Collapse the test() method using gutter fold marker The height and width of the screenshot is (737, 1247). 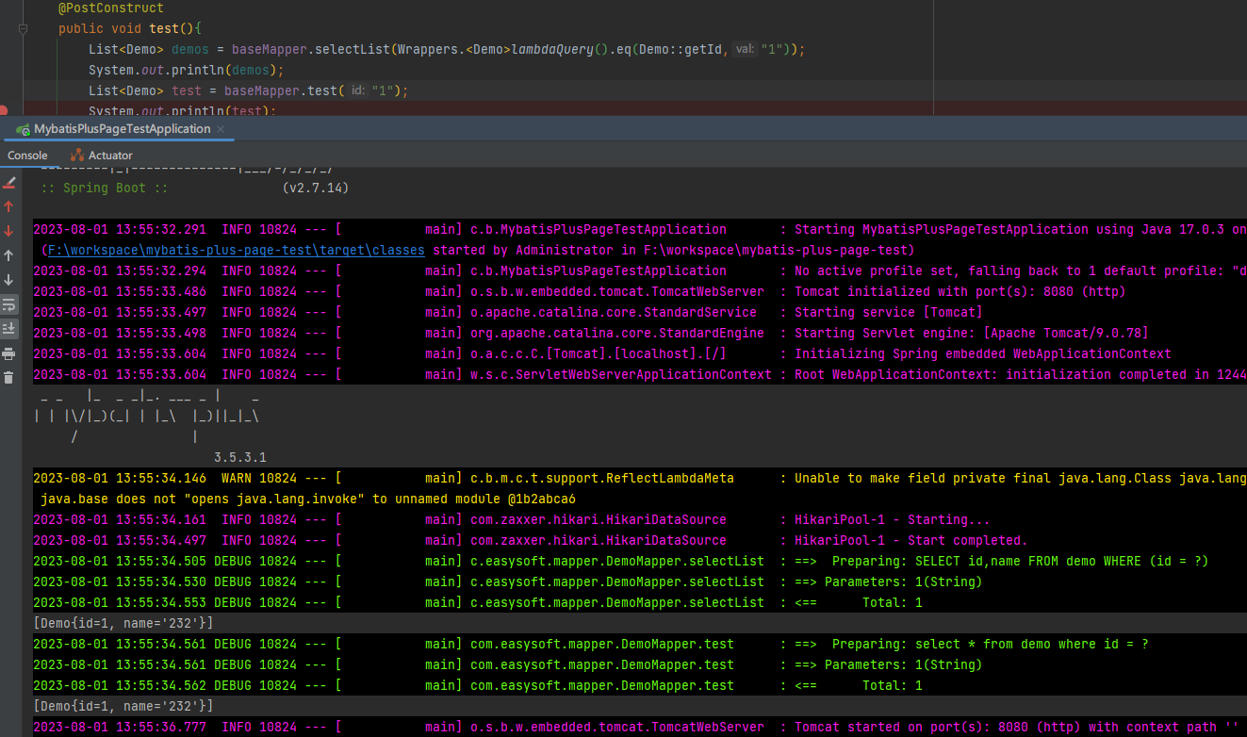pos(22,29)
